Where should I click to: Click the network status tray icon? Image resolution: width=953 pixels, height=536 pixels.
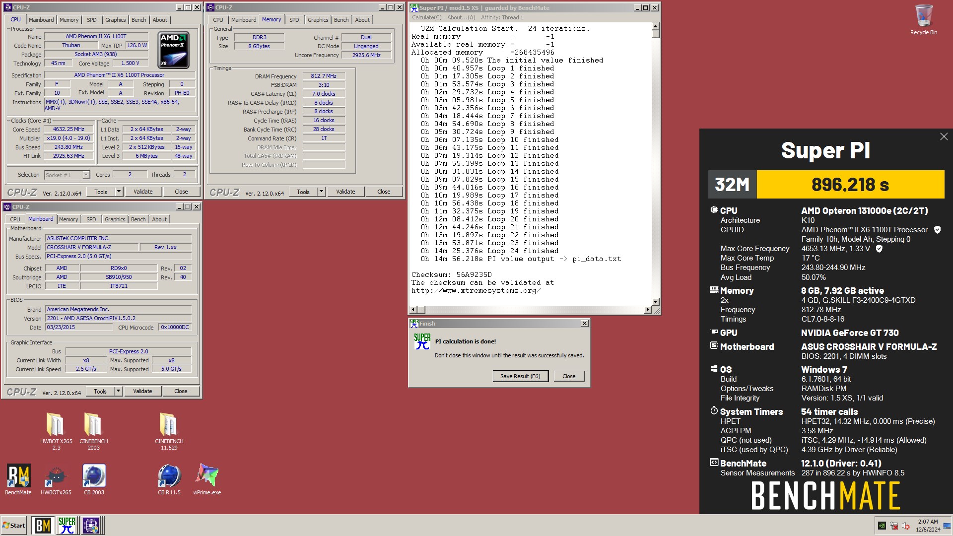[894, 526]
